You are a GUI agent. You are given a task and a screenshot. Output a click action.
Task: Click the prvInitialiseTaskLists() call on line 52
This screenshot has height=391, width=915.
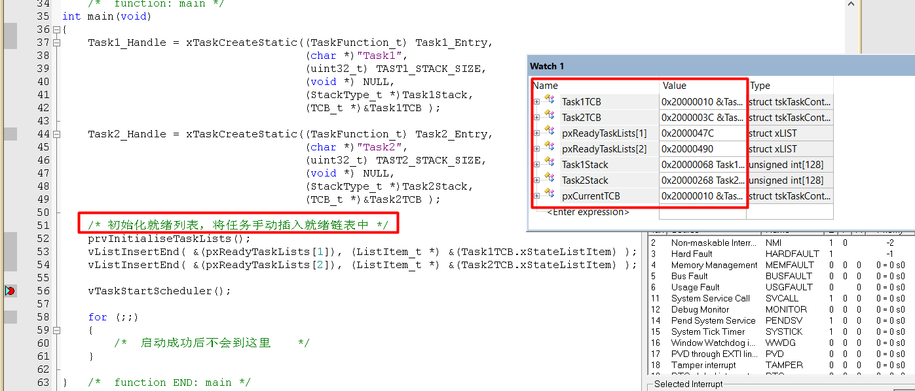coord(169,239)
